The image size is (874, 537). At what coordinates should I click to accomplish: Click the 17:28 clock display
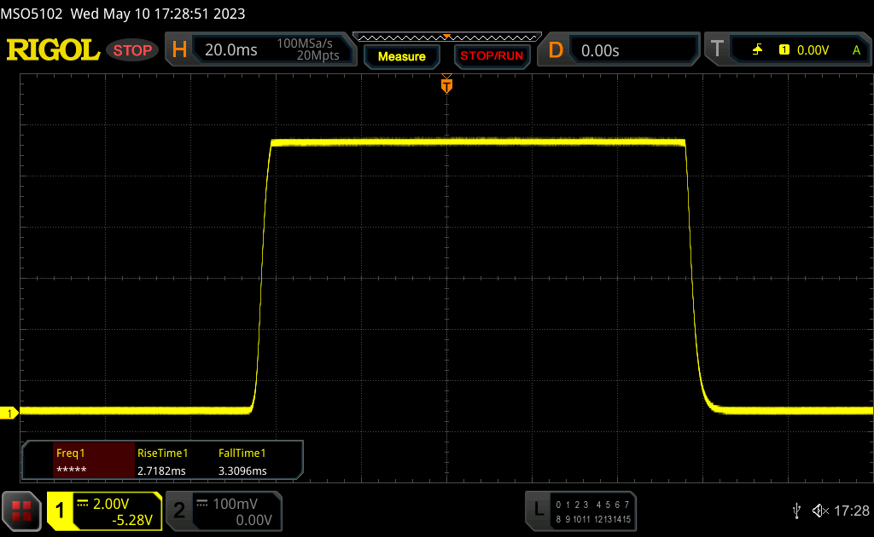tap(851, 511)
